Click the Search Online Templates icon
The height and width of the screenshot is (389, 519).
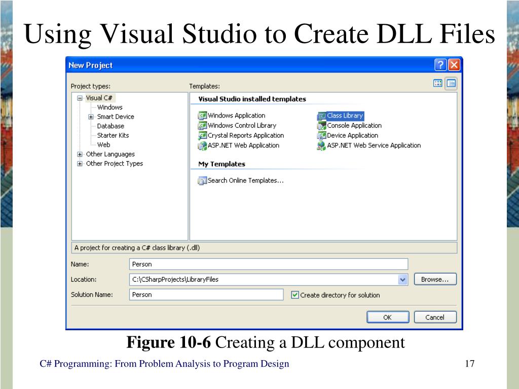pyautogui.click(x=202, y=181)
